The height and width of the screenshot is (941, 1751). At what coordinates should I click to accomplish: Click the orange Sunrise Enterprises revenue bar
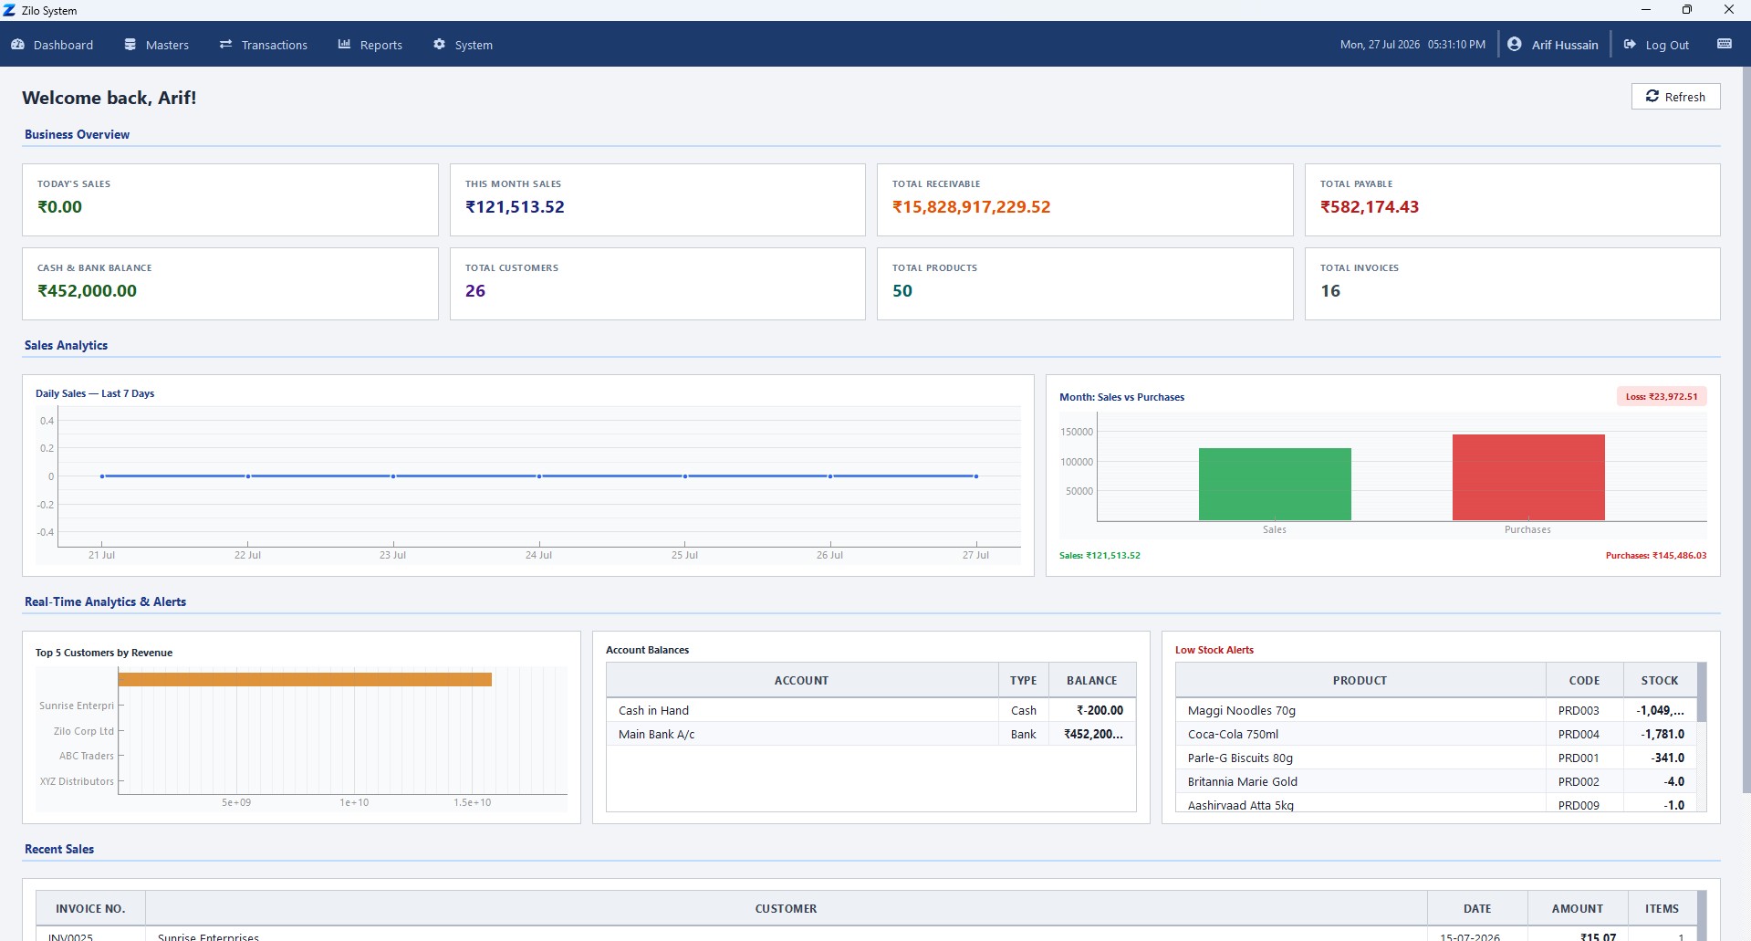click(305, 679)
